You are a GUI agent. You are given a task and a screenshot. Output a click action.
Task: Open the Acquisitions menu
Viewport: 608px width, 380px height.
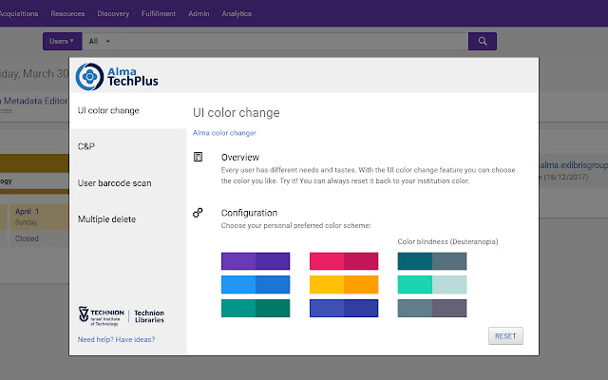point(18,13)
